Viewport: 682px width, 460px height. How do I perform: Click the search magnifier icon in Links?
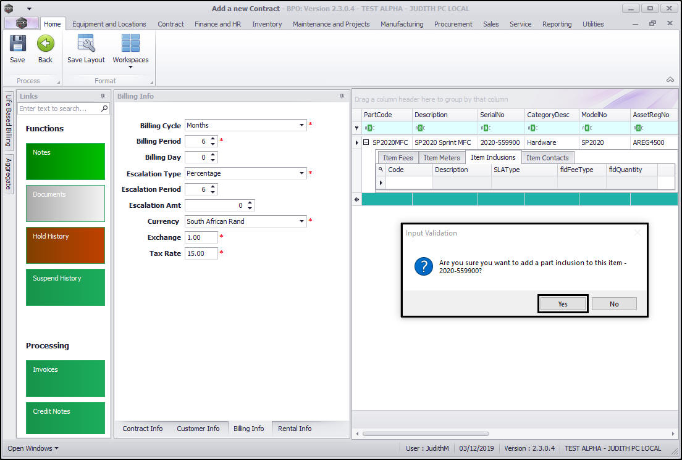104,109
